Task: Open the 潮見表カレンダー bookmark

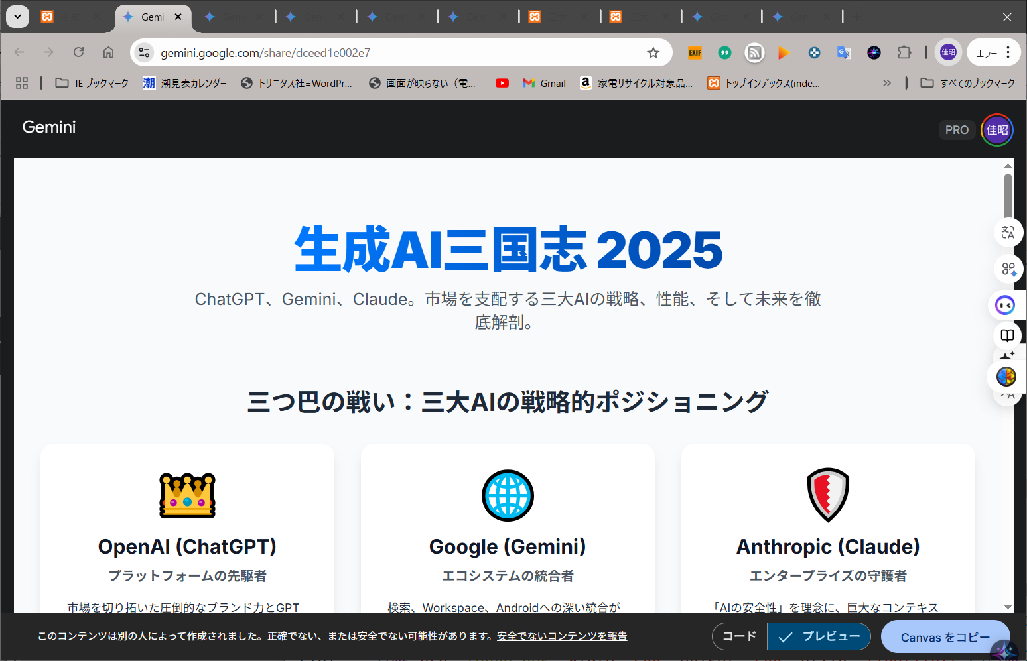Action: [x=184, y=83]
